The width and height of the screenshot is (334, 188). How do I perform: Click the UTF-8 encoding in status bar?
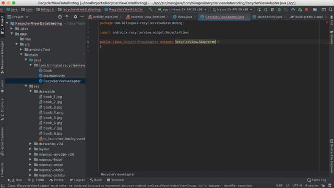297,185
